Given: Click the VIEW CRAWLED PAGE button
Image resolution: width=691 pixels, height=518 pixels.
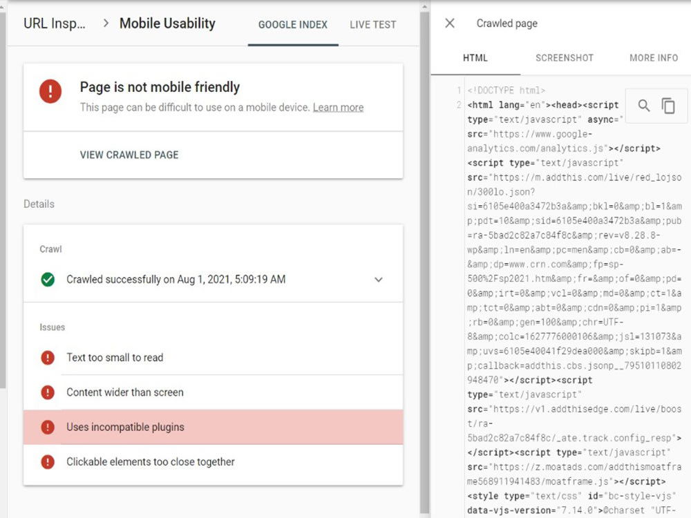Looking at the screenshot, I should coord(129,155).
